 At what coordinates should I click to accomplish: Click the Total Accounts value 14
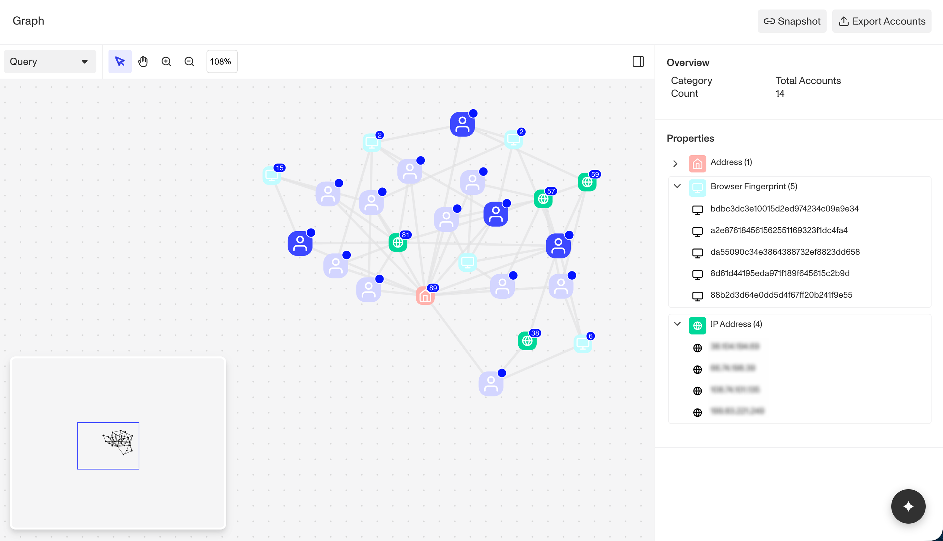(x=780, y=93)
